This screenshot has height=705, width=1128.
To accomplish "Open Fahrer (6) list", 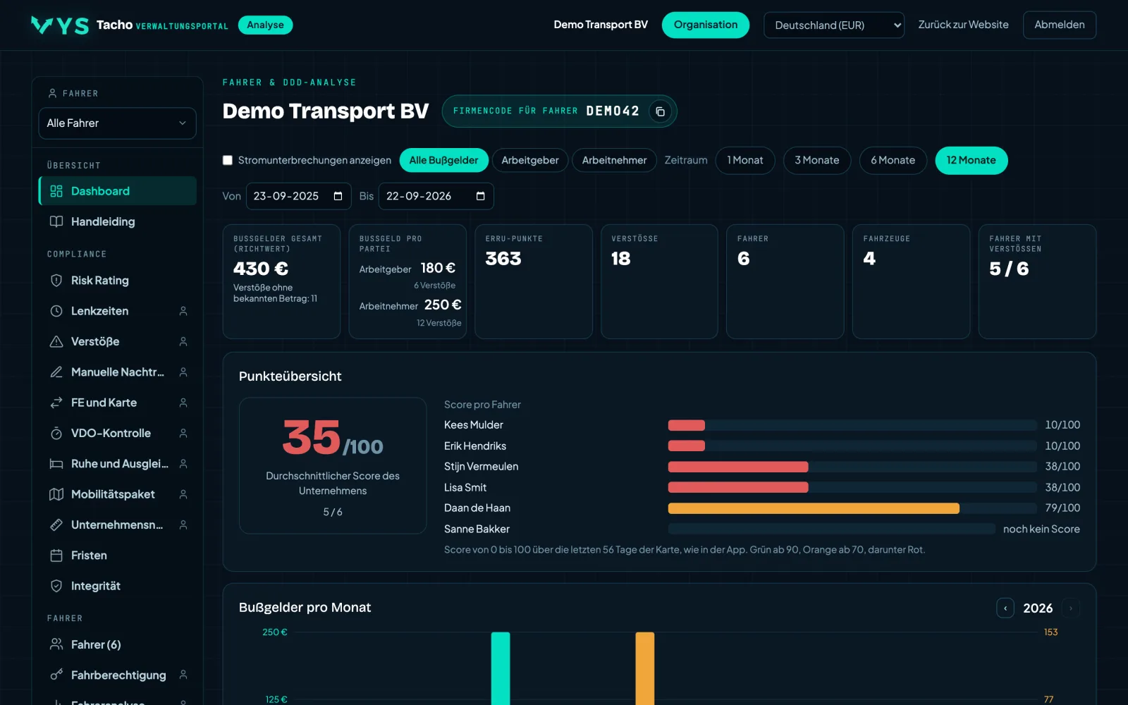I will [117, 644].
